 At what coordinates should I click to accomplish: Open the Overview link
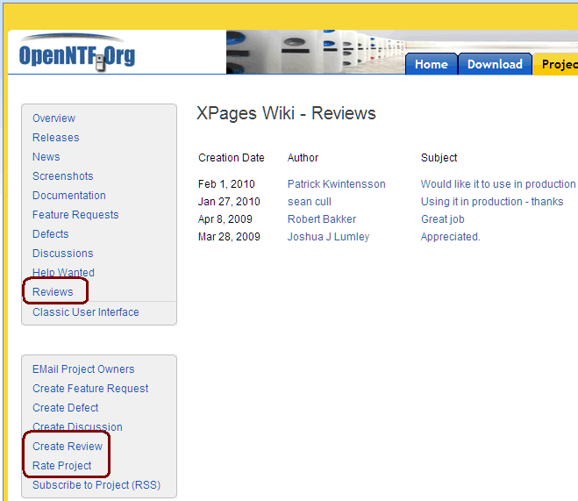[x=54, y=118]
